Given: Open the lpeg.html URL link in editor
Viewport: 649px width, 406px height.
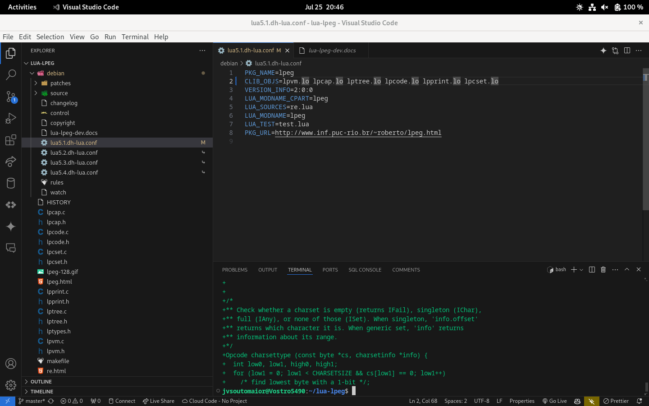Looking at the screenshot, I should 358,133.
